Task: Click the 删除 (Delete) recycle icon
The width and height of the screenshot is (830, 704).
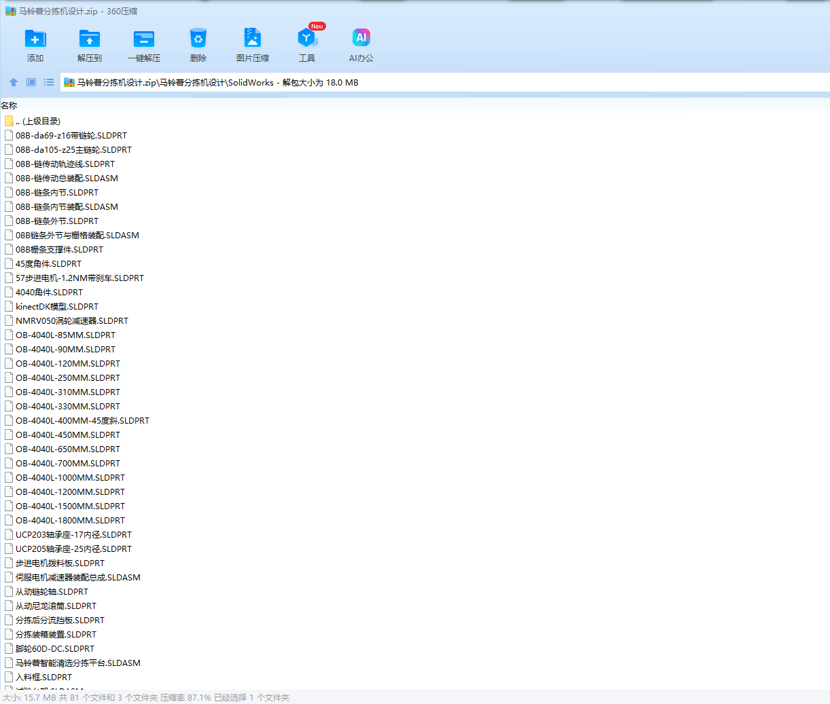Action: (198, 39)
